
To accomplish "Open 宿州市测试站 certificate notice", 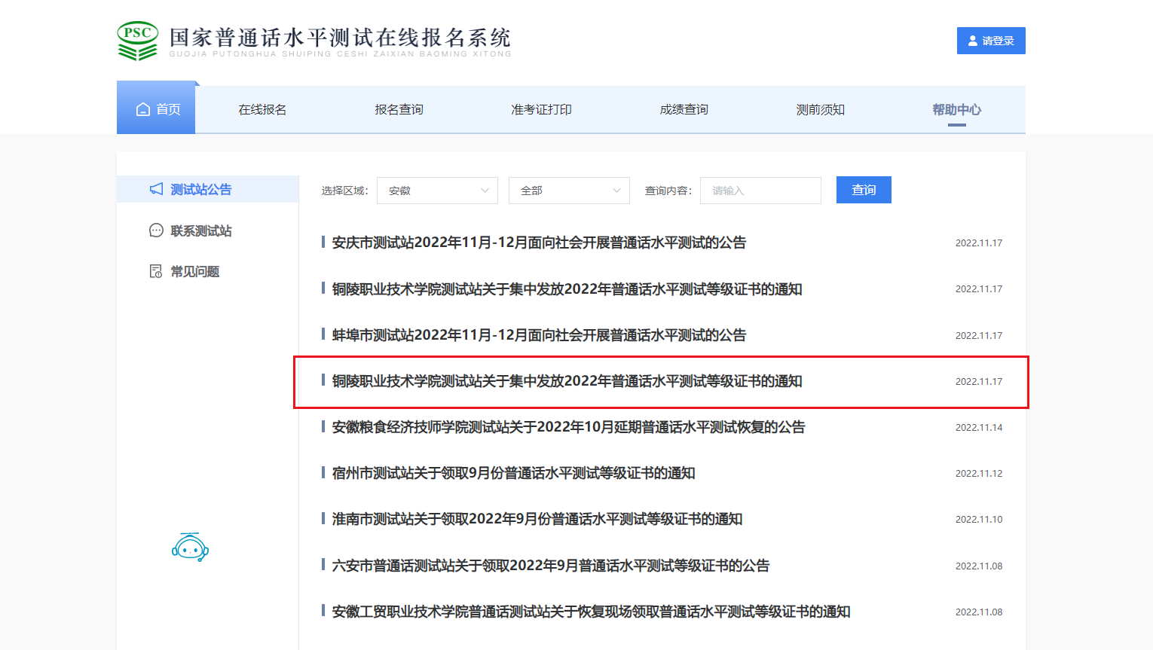I will [513, 473].
